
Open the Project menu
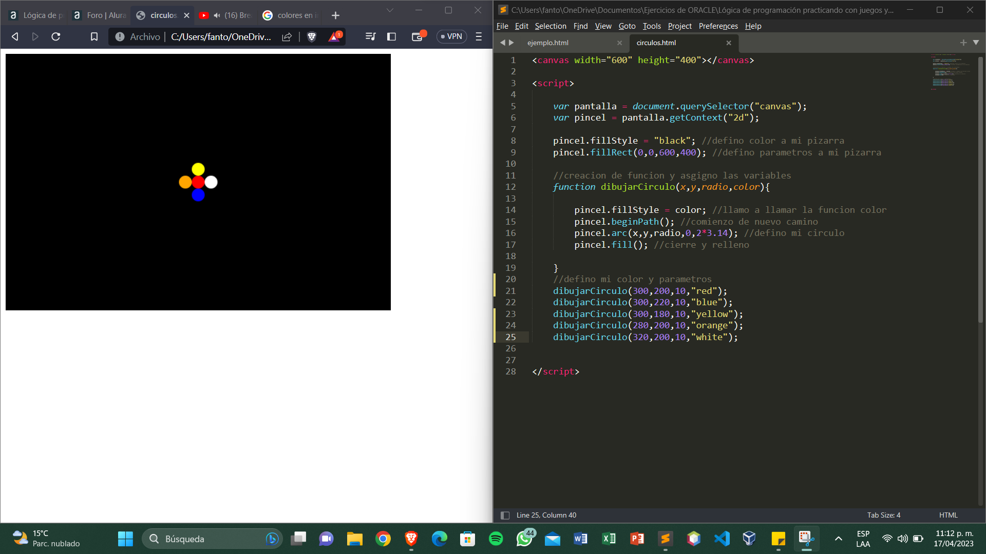point(679,26)
